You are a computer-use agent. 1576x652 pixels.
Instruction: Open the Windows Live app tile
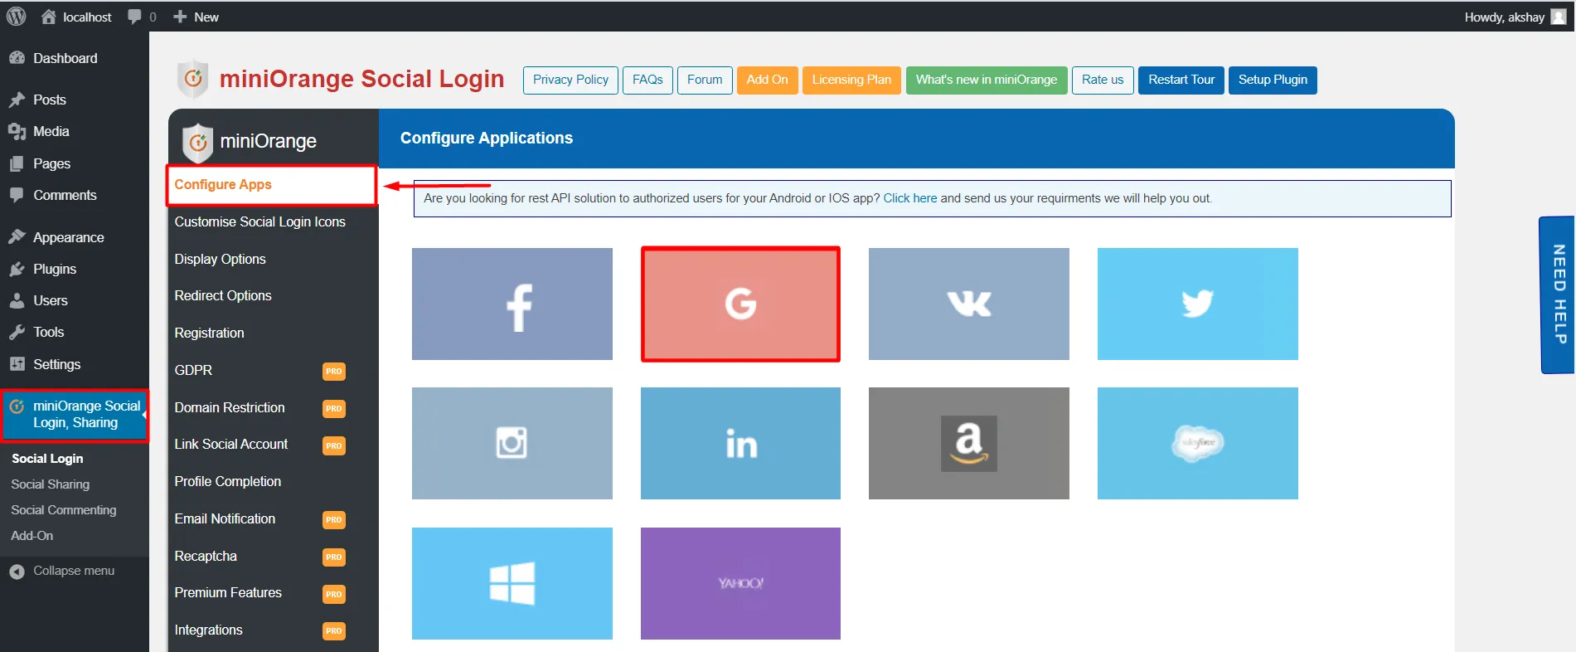pyautogui.click(x=512, y=583)
